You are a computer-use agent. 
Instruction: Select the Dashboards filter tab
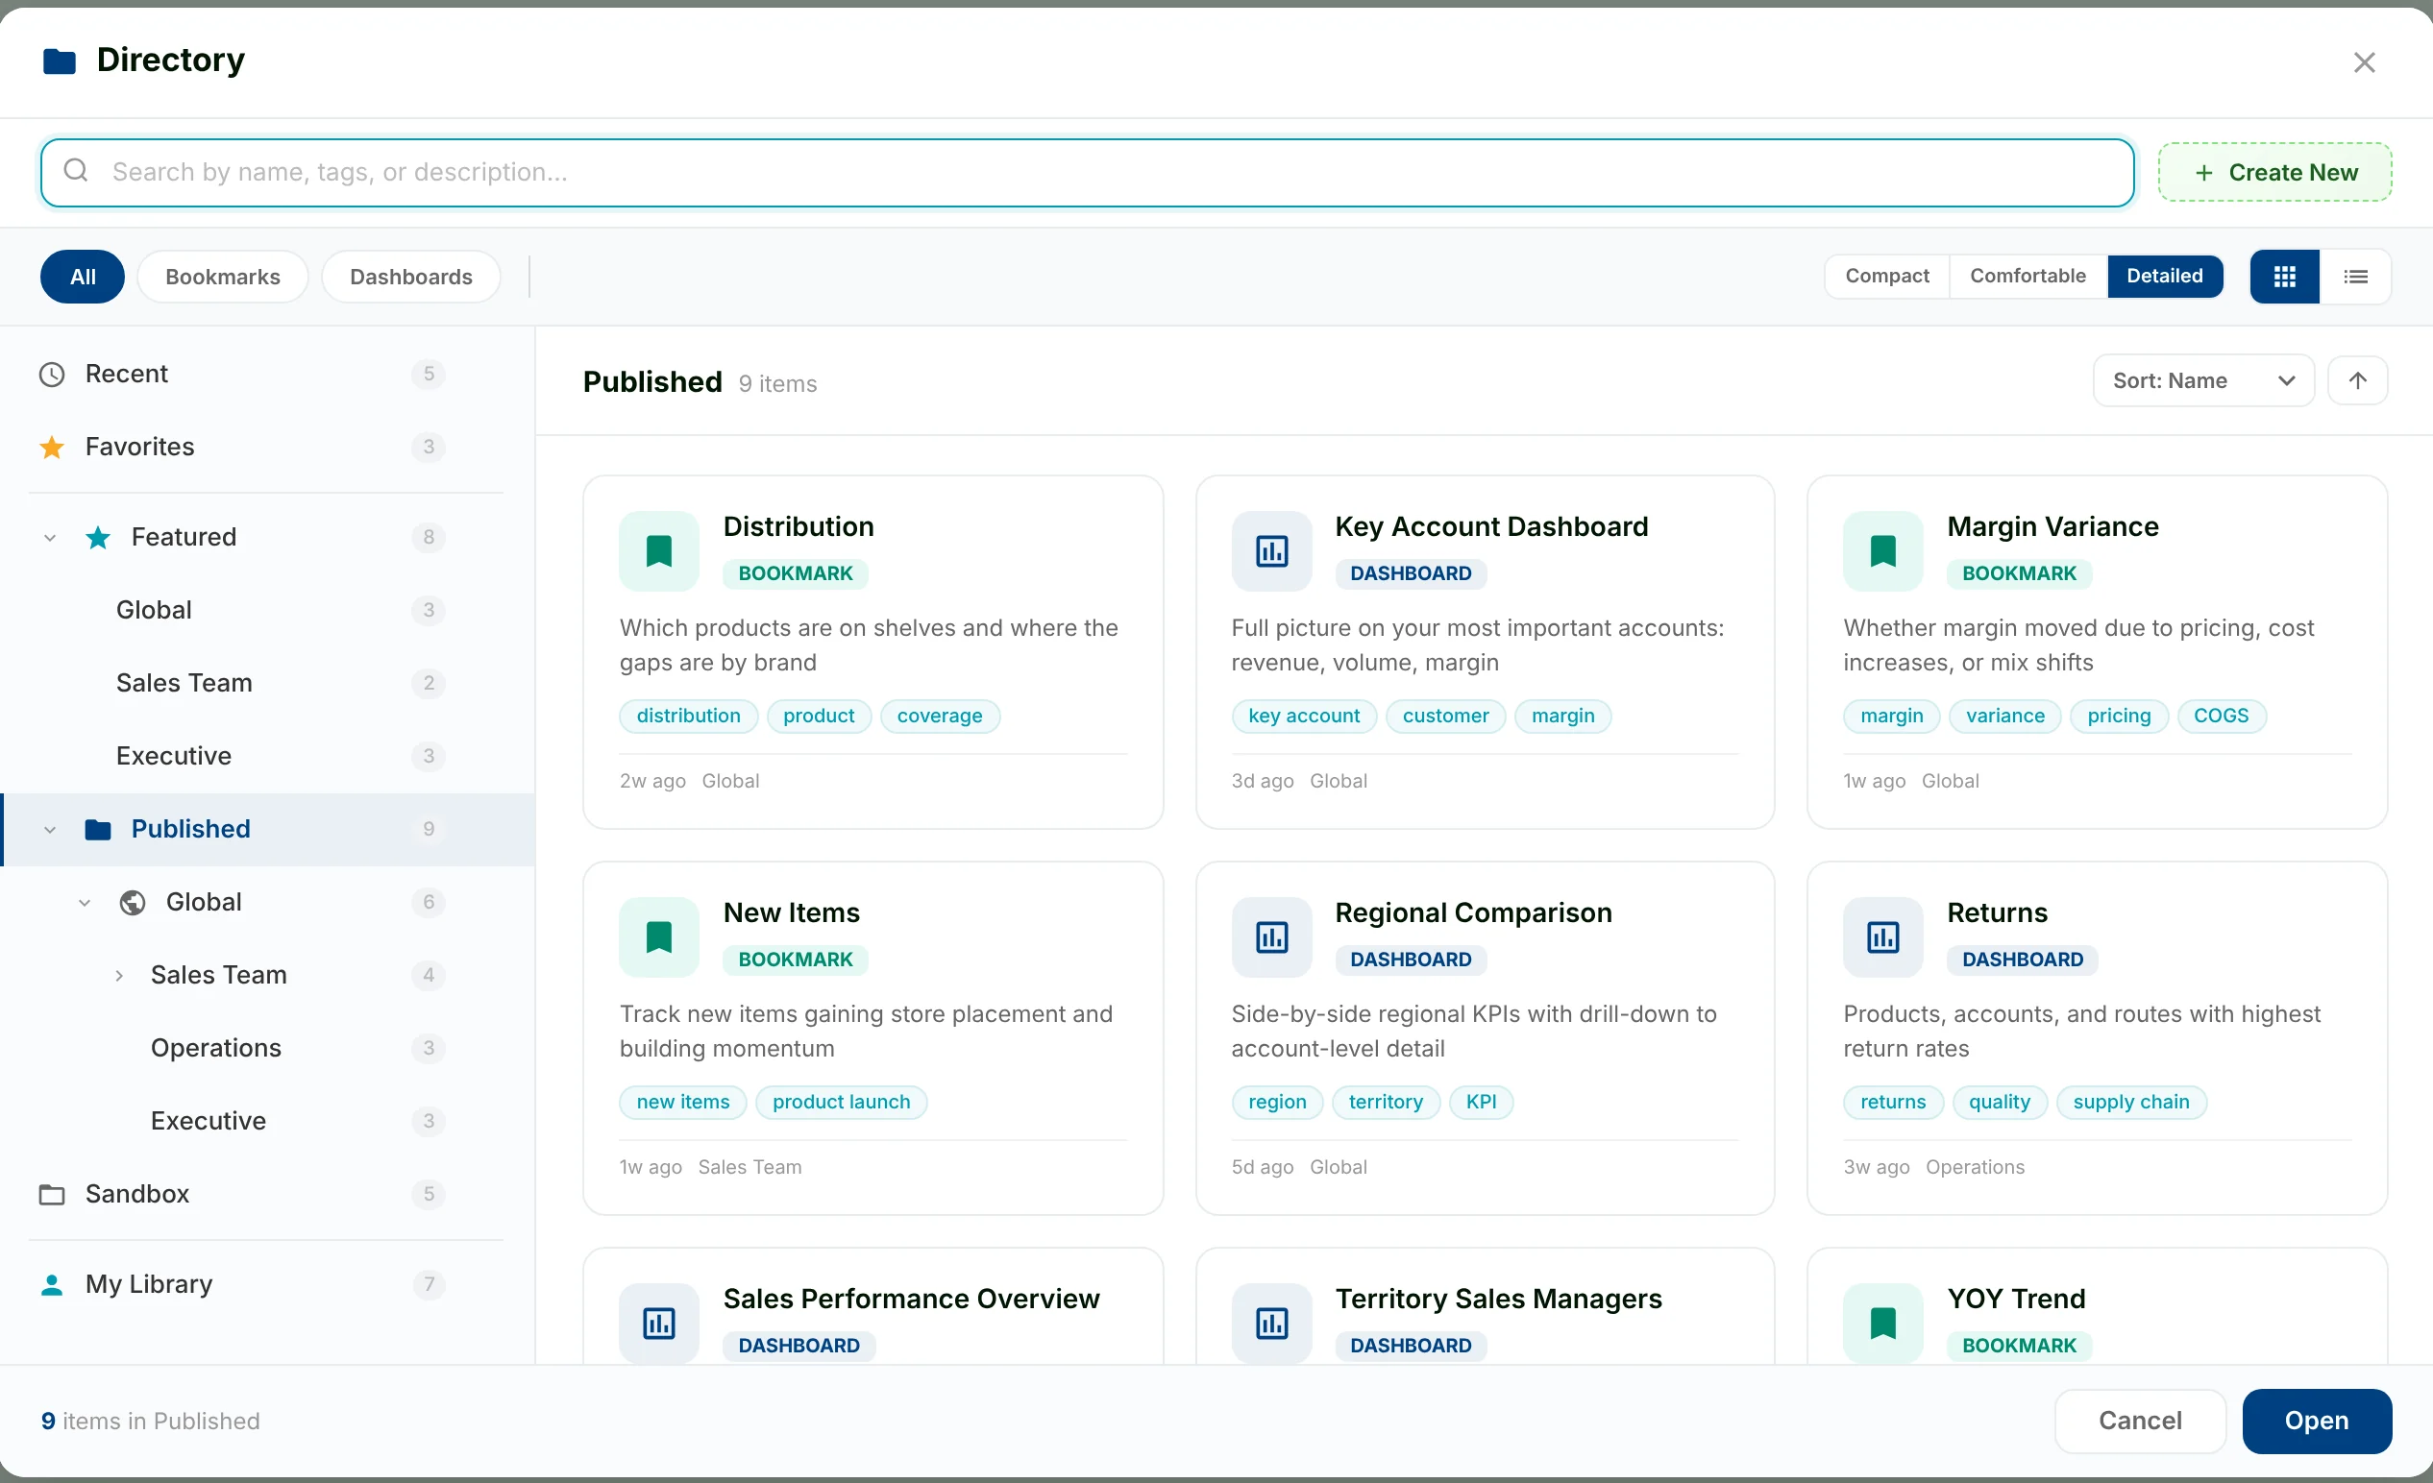click(x=410, y=277)
